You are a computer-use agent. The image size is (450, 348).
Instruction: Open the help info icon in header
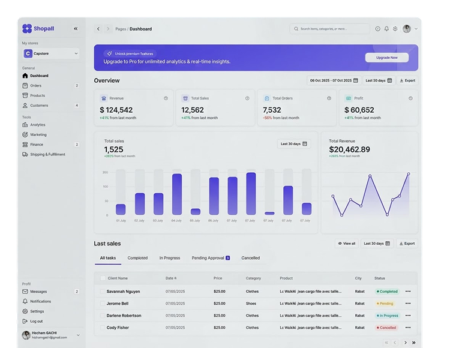377,29
